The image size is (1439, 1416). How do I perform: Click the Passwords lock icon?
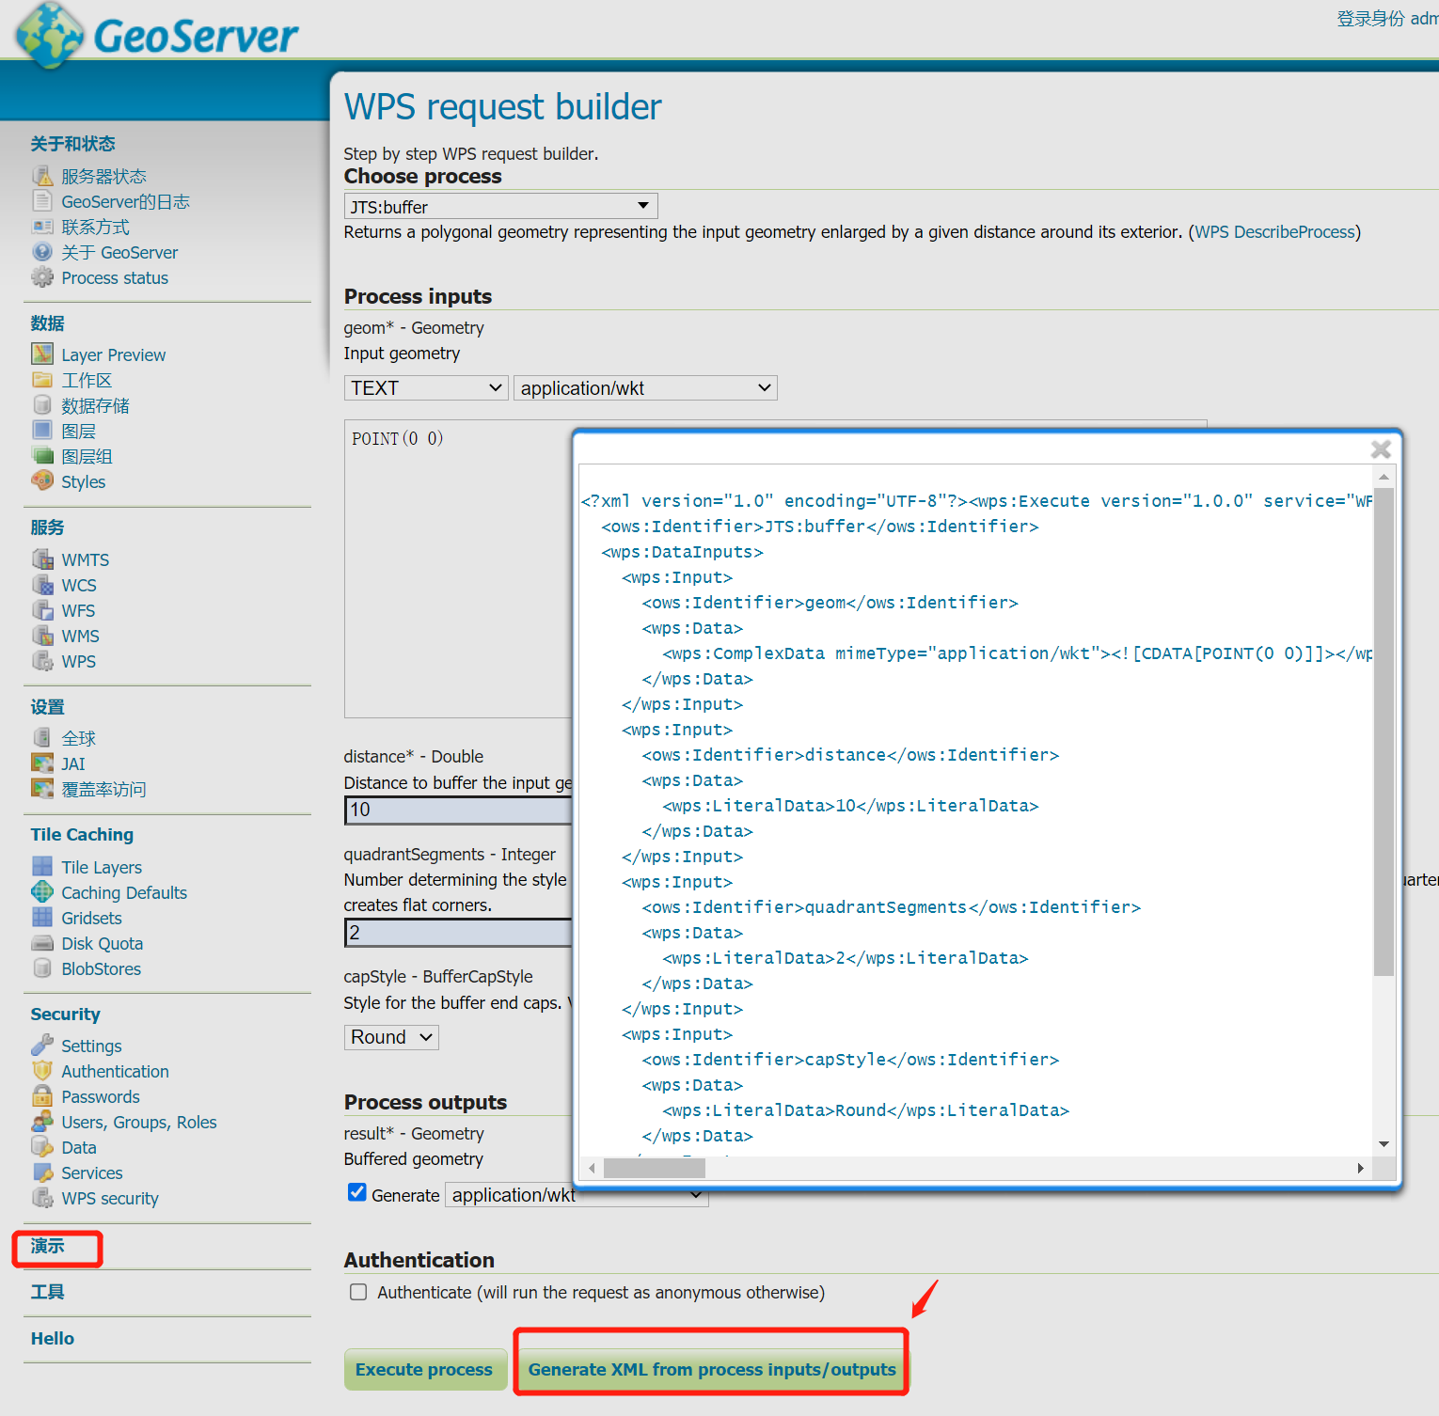[x=42, y=1096]
